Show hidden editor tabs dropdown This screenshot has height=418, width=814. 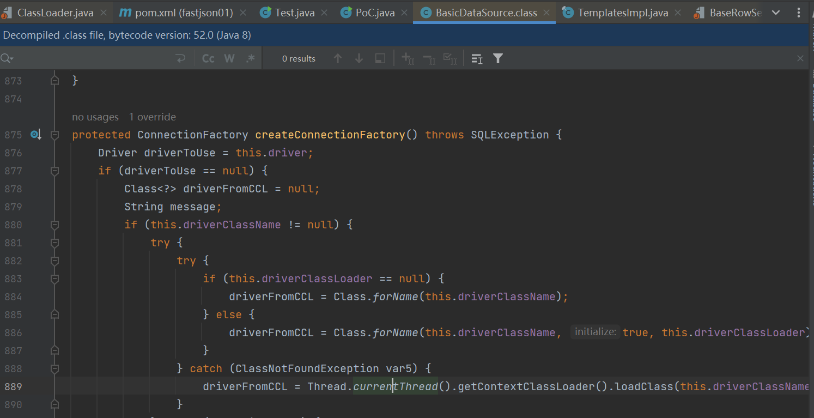pyautogui.click(x=776, y=13)
